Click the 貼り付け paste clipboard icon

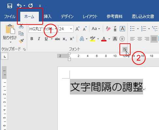(x=10, y=29)
